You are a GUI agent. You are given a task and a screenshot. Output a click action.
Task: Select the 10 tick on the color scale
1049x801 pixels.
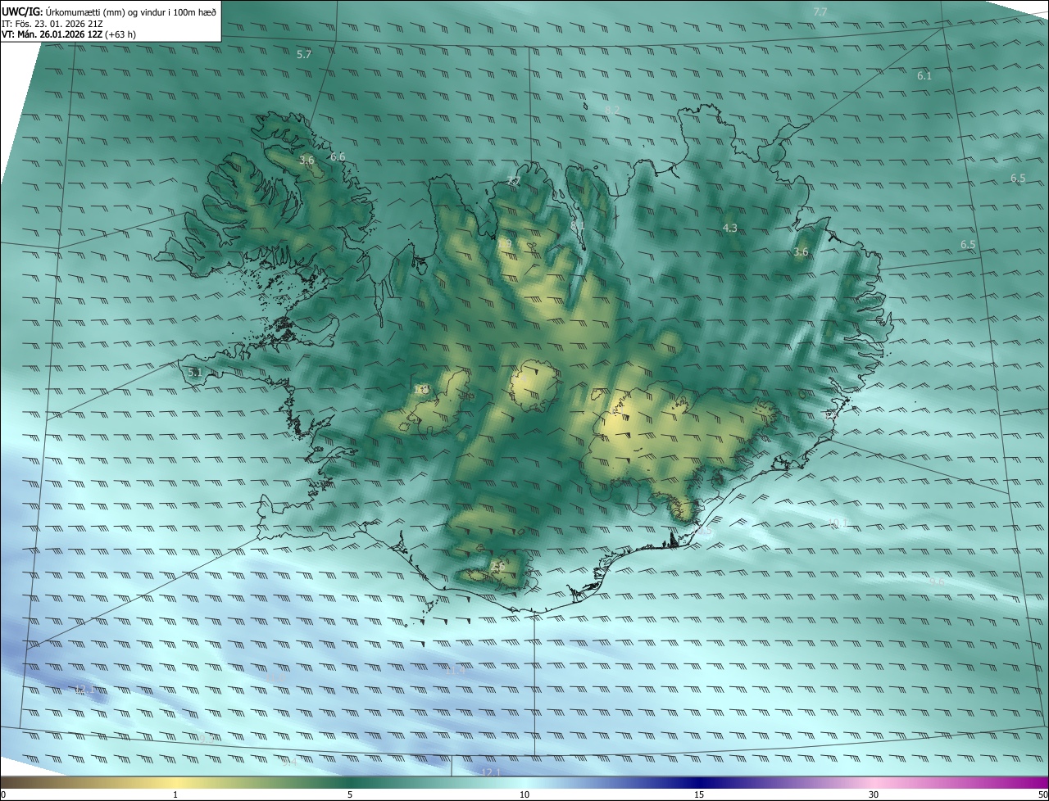point(524,794)
